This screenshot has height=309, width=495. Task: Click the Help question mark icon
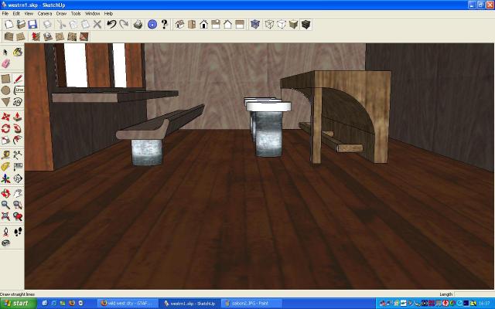tap(164, 25)
